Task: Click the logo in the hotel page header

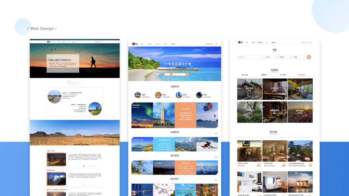Action: pyautogui.click(x=240, y=42)
